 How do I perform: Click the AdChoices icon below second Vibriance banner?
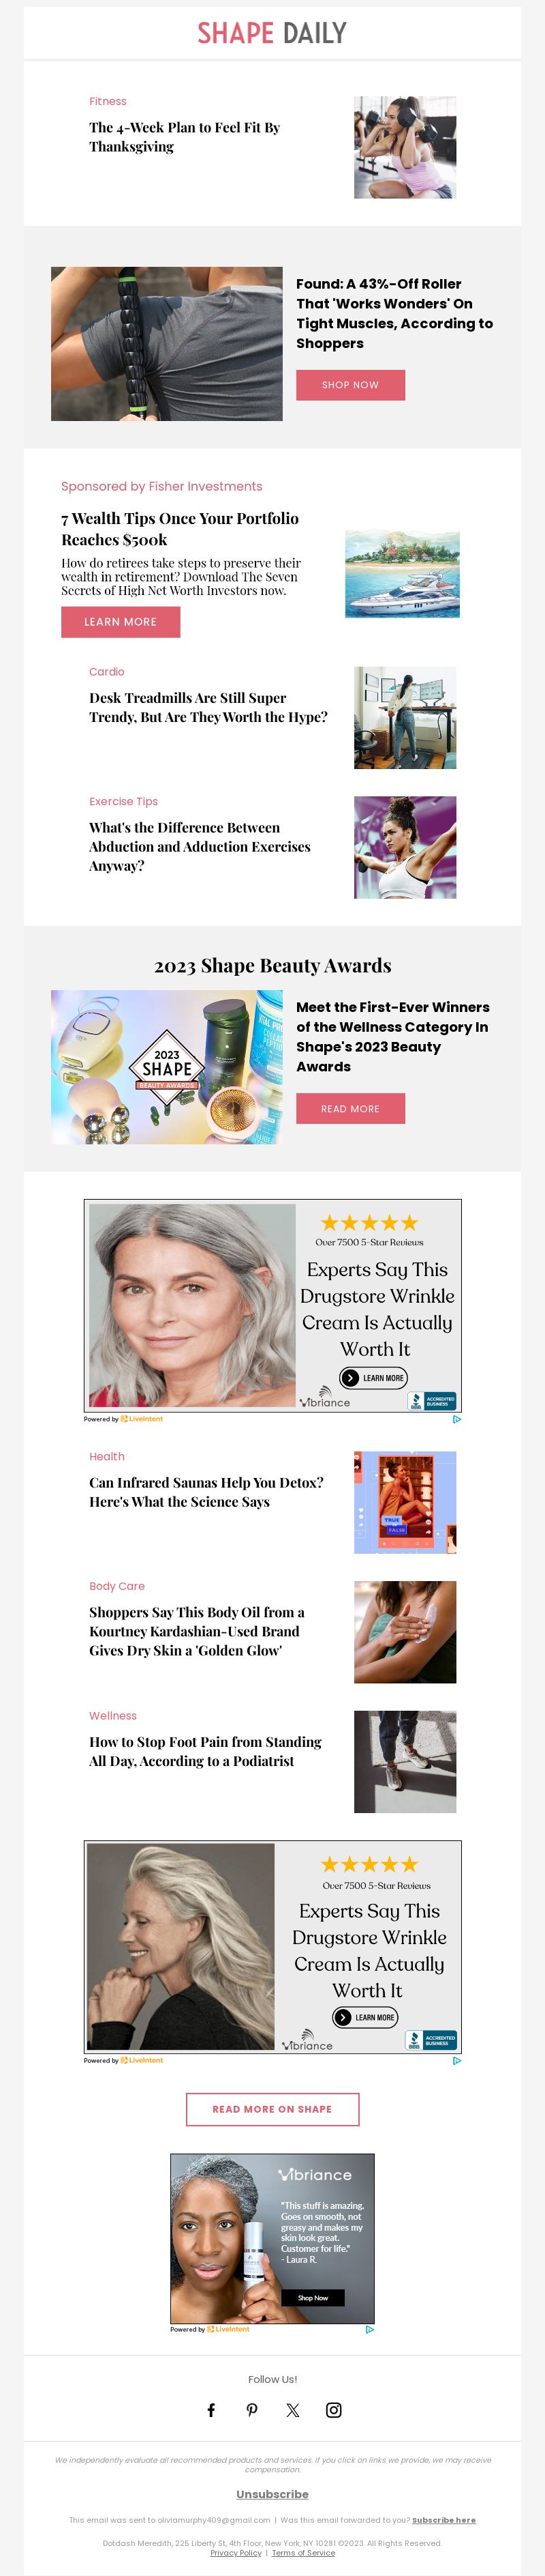[456, 2060]
